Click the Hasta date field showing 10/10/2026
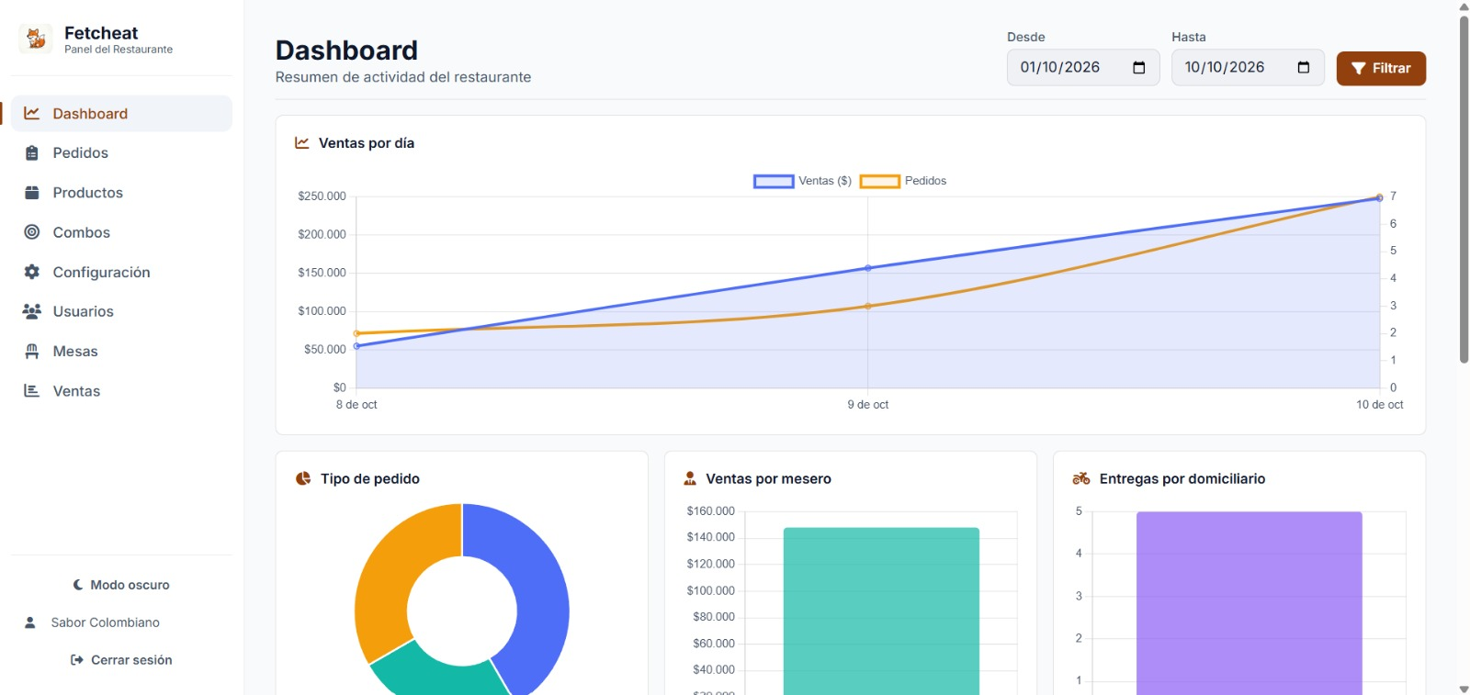The height and width of the screenshot is (695, 1470). [1248, 68]
